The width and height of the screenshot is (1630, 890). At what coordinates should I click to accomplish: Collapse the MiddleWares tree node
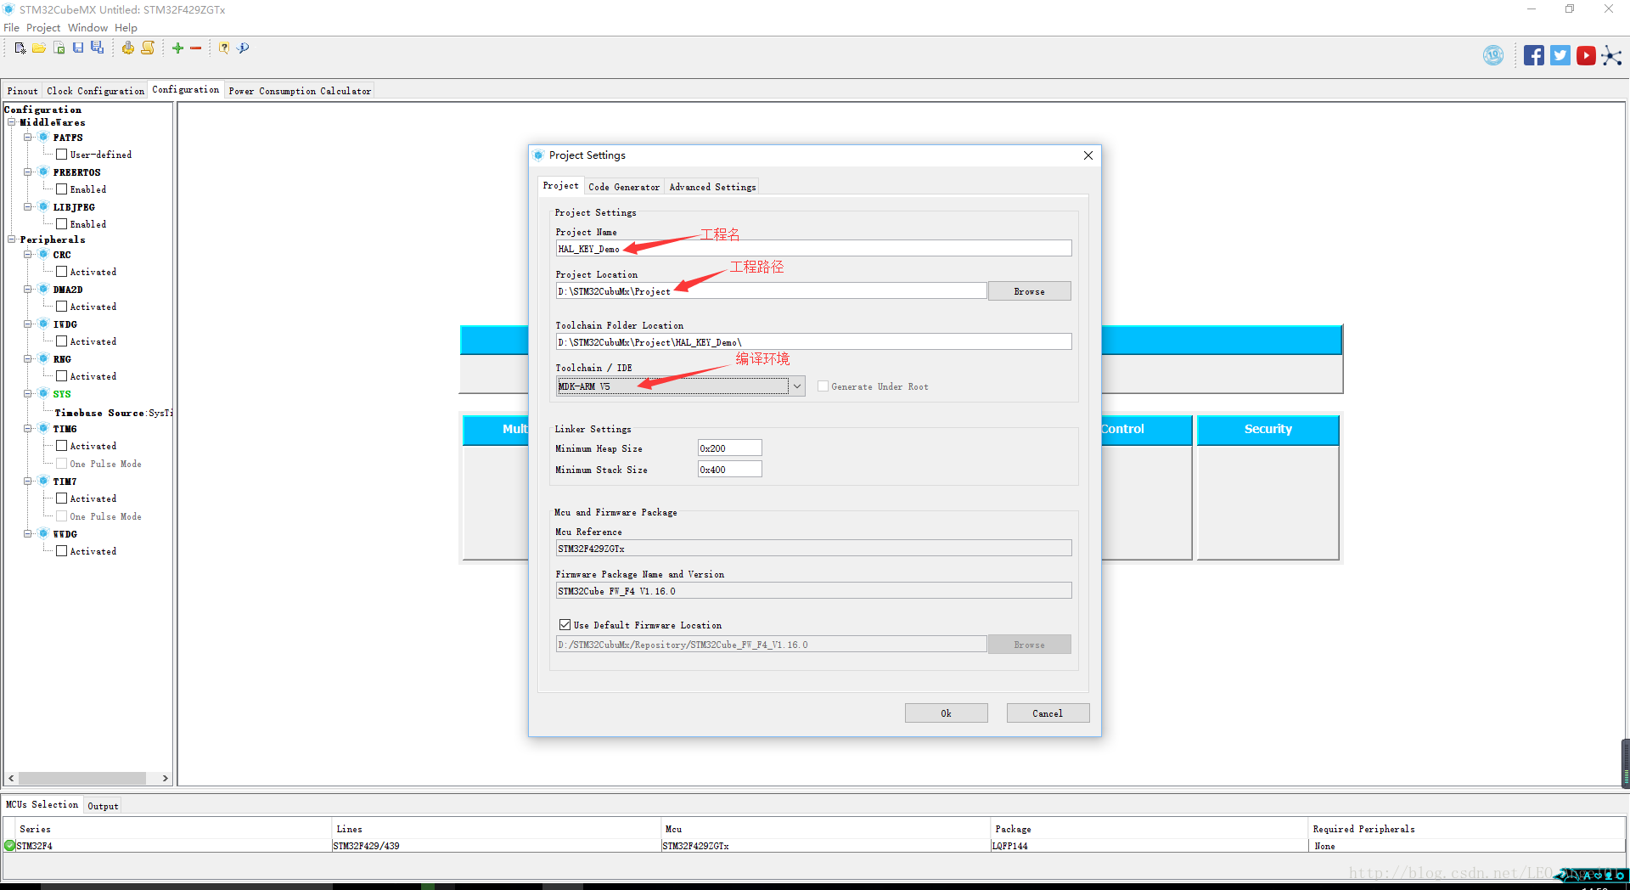pyautogui.click(x=12, y=122)
